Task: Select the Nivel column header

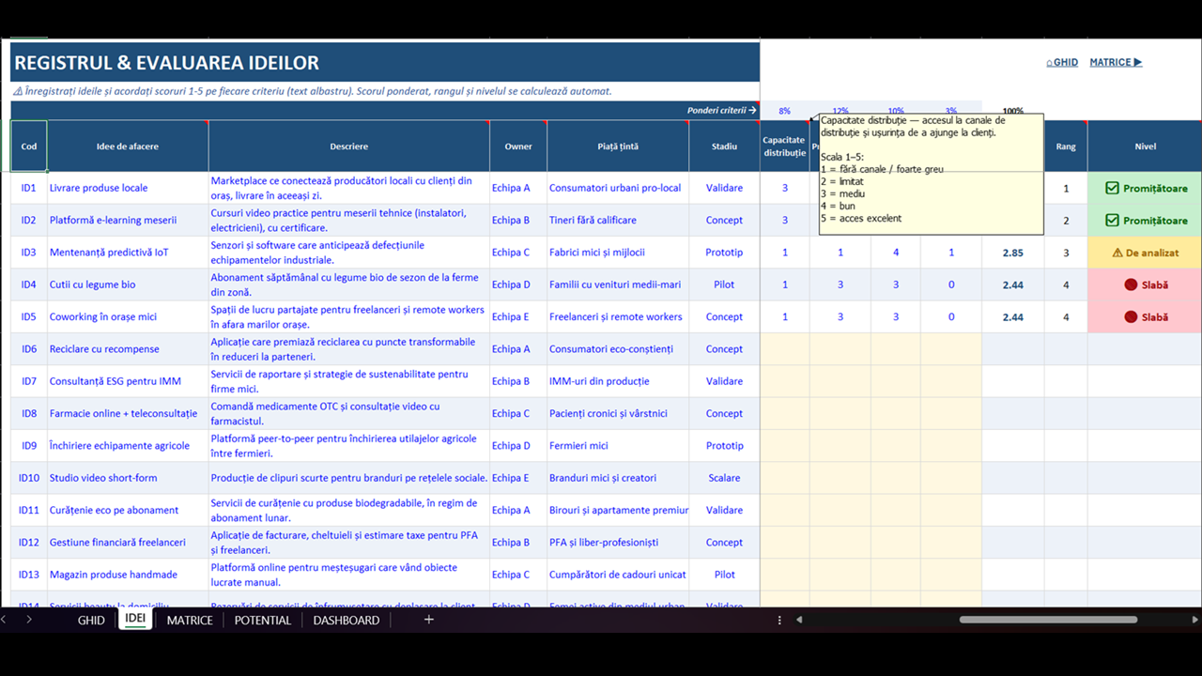Action: click(1145, 146)
